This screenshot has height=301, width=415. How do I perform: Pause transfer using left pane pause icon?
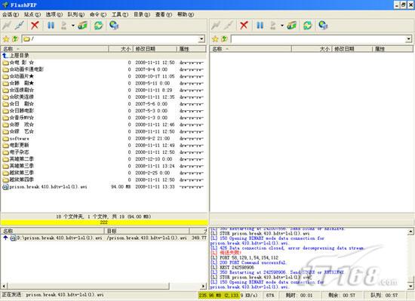(x=51, y=26)
